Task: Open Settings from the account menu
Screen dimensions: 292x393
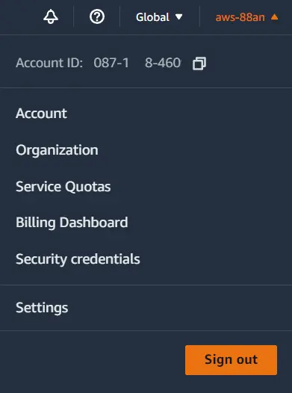Action: click(x=42, y=308)
